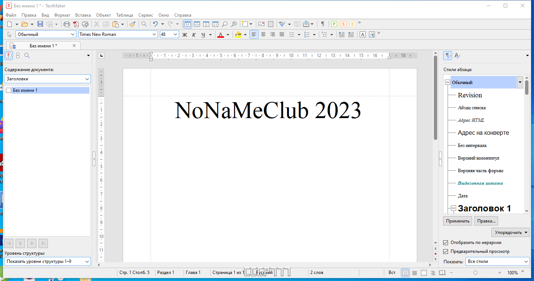Select the 'Адрес на конверте' style
The image size is (534, 281).
point(484,133)
